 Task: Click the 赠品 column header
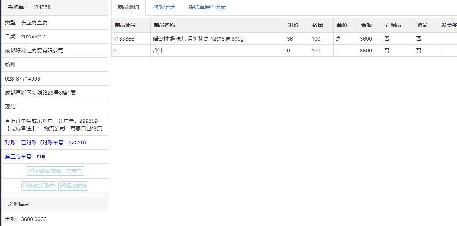[x=422, y=25]
